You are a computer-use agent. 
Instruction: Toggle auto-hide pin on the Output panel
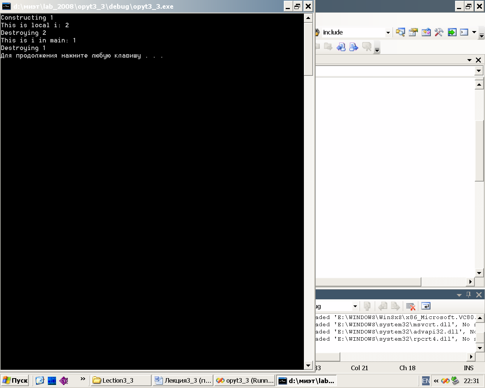469,294
